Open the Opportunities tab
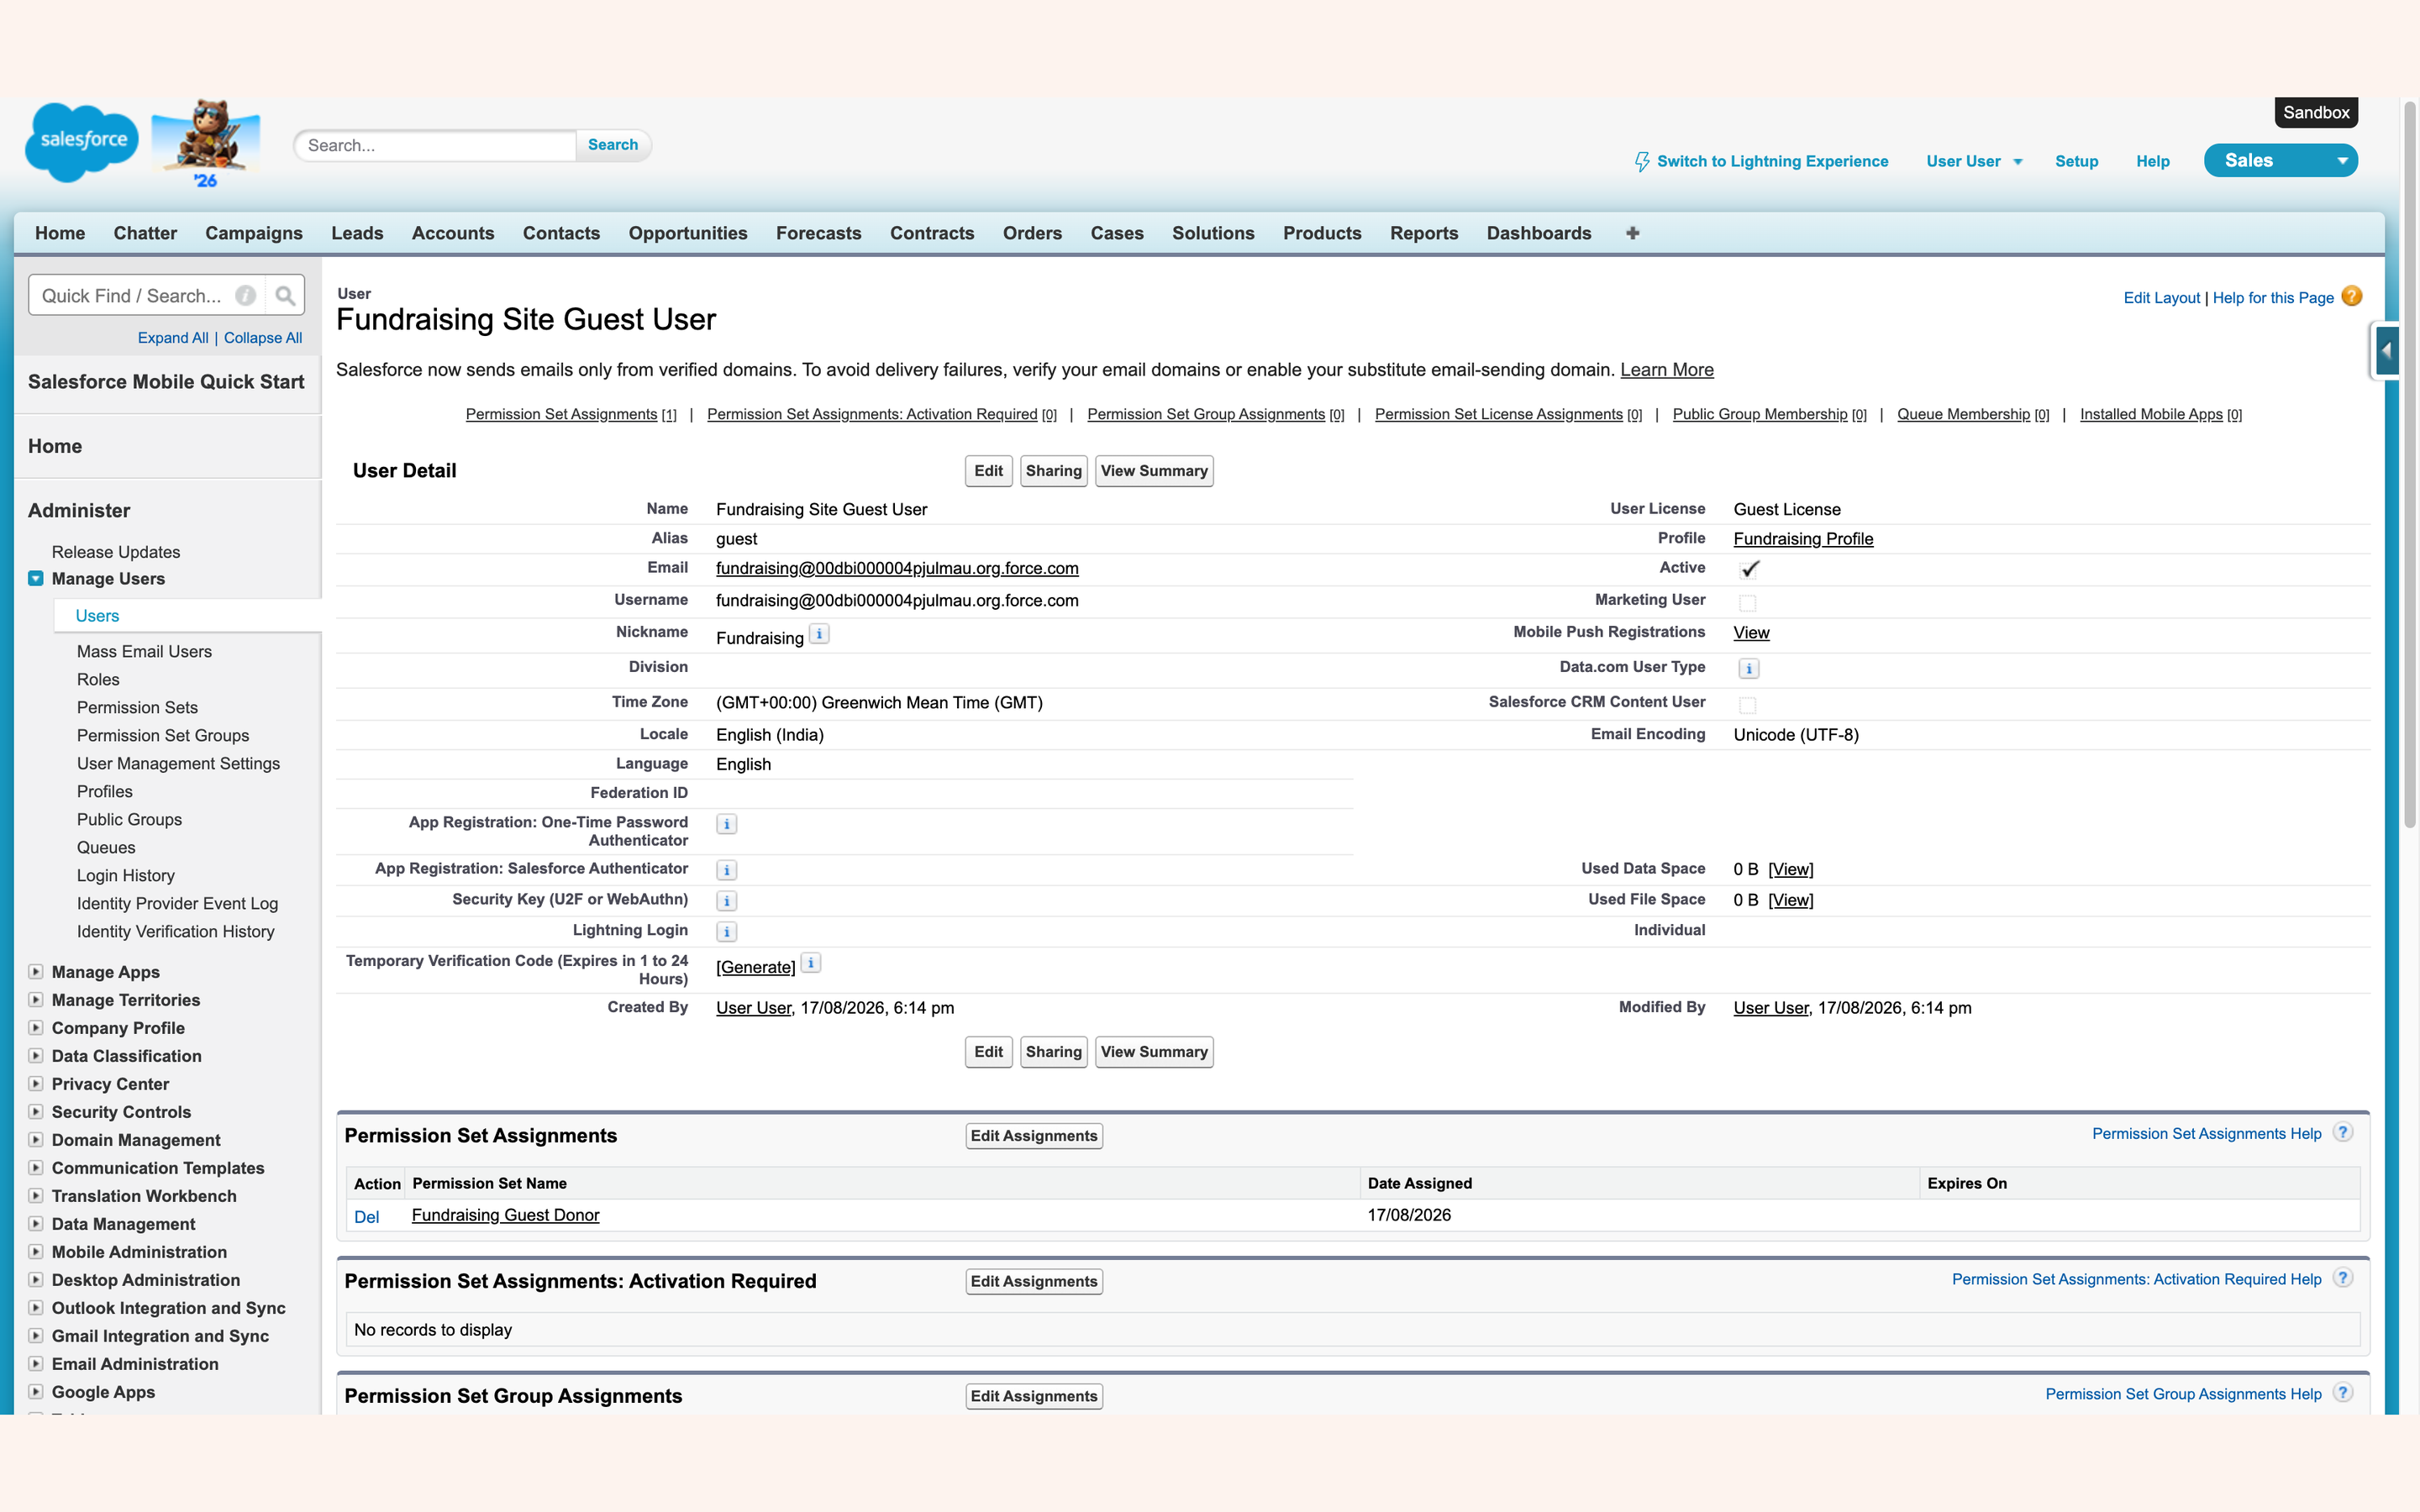This screenshot has width=2420, height=1512. click(x=688, y=233)
